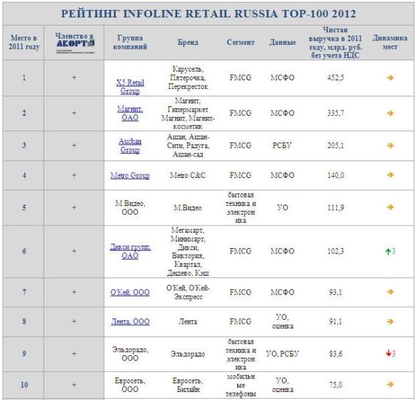Click revenue value 205,1

tap(335, 145)
